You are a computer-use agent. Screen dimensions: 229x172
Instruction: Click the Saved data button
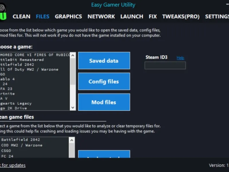click(x=104, y=60)
